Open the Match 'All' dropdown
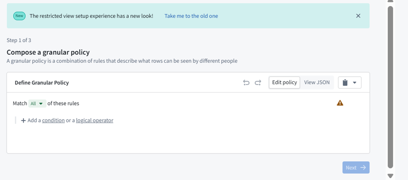 coord(37,104)
